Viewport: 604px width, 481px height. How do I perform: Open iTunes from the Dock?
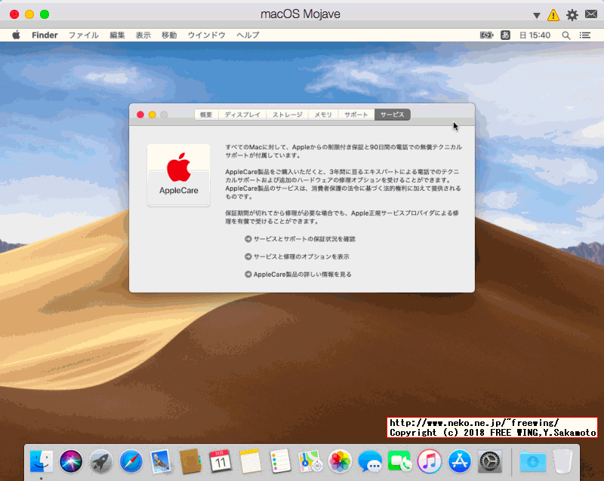click(429, 462)
